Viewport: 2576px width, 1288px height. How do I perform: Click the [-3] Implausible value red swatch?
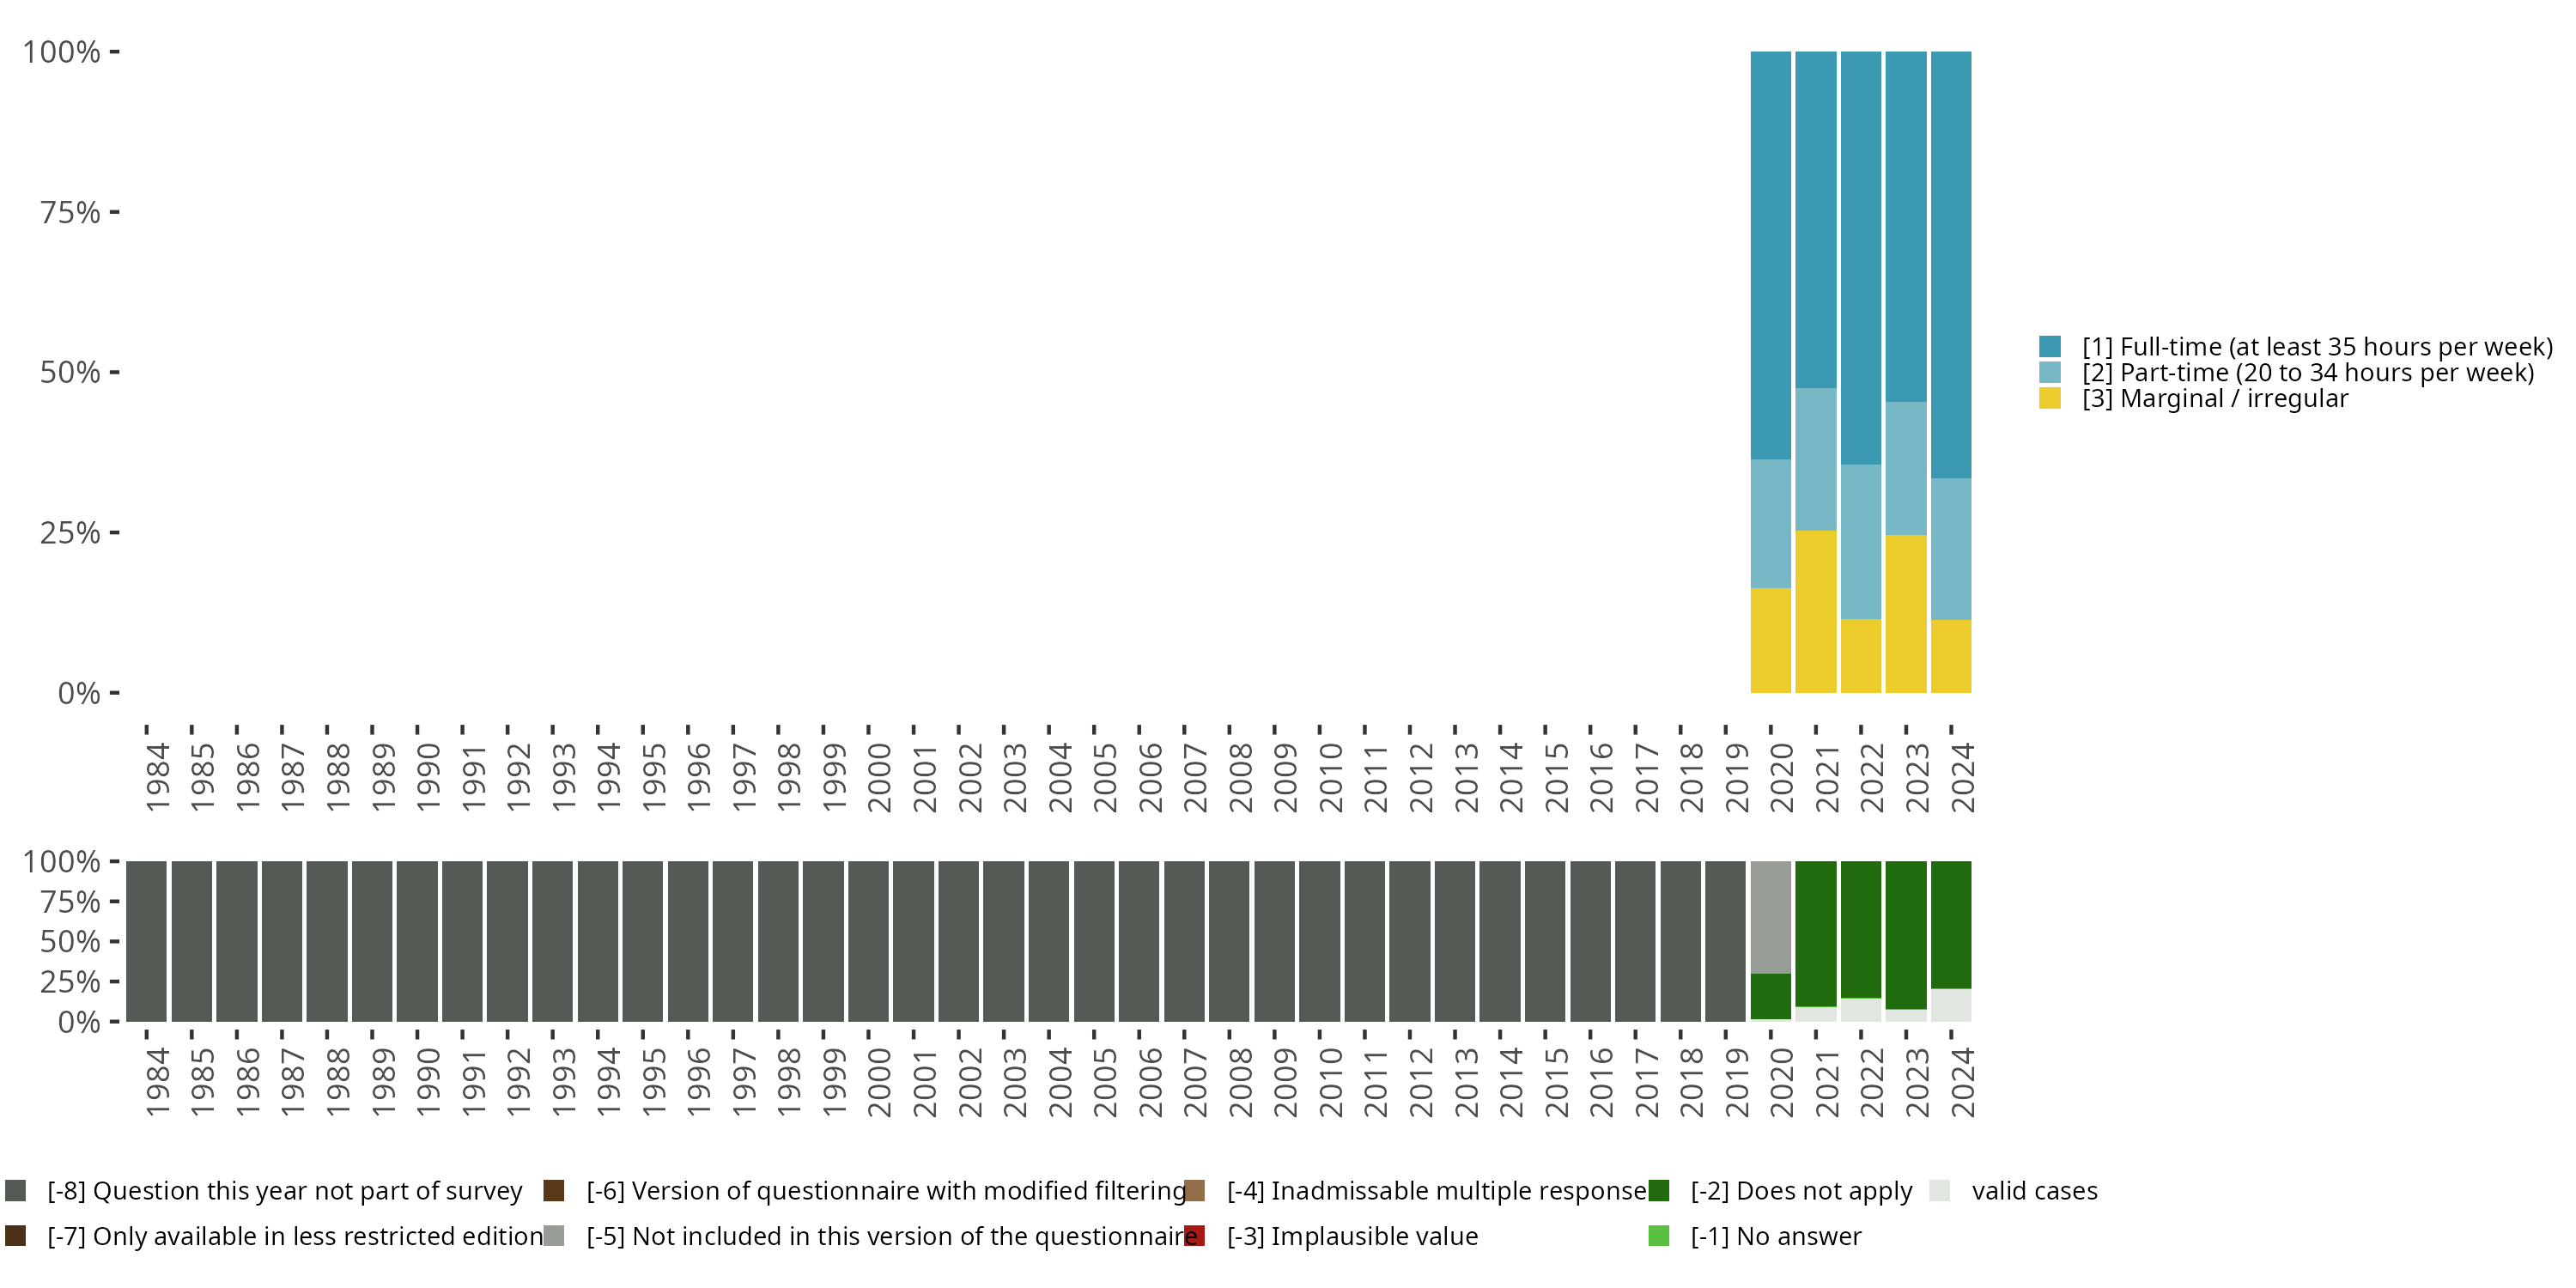point(1194,1236)
